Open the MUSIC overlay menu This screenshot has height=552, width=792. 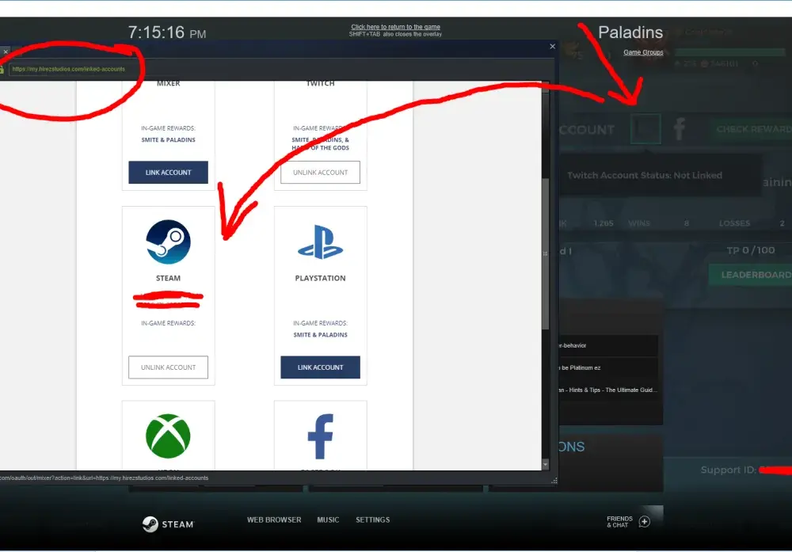point(328,520)
